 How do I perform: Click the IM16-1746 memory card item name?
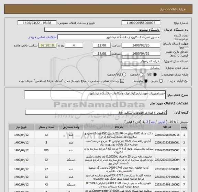tap(119, 169)
